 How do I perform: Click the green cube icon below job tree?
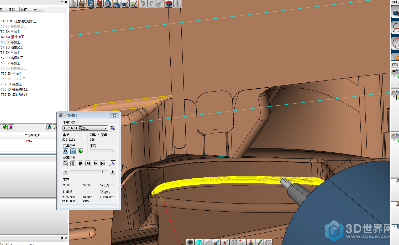(4, 127)
